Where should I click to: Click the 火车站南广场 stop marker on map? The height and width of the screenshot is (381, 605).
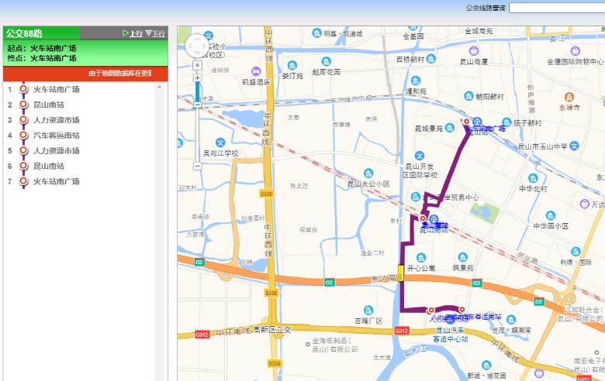click(x=466, y=122)
